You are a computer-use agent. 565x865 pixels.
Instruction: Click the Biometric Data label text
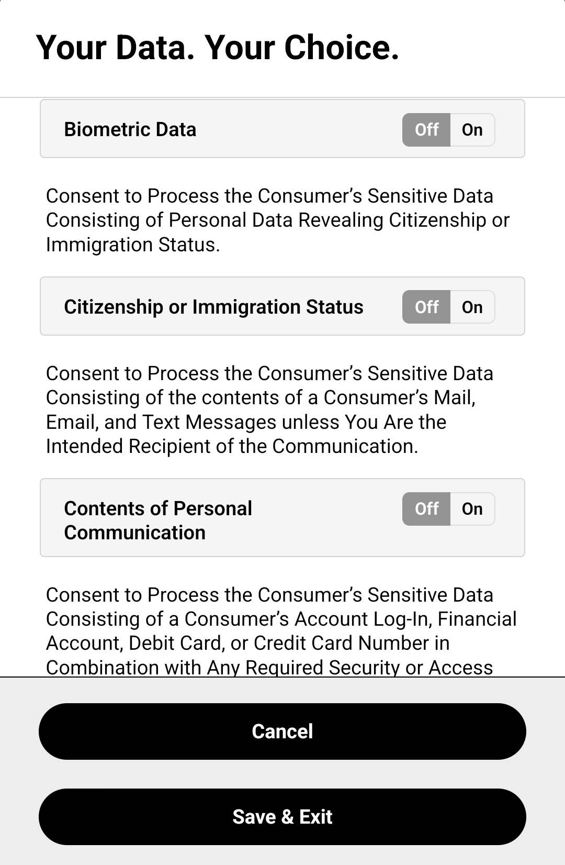(x=130, y=129)
